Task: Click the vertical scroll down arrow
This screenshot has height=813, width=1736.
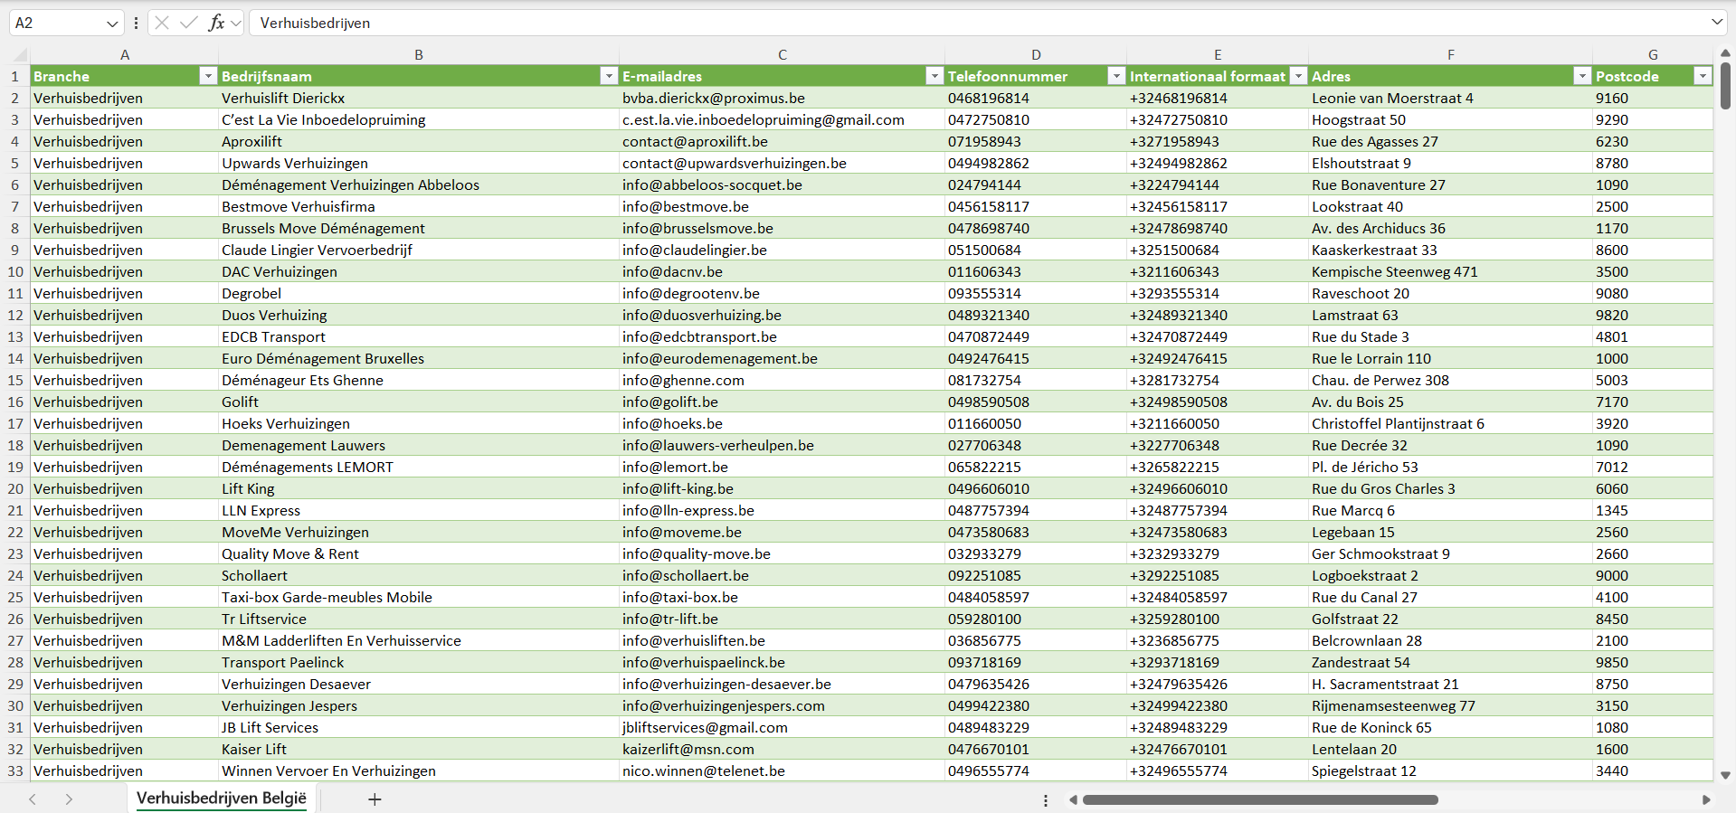Action: click(1725, 775)
